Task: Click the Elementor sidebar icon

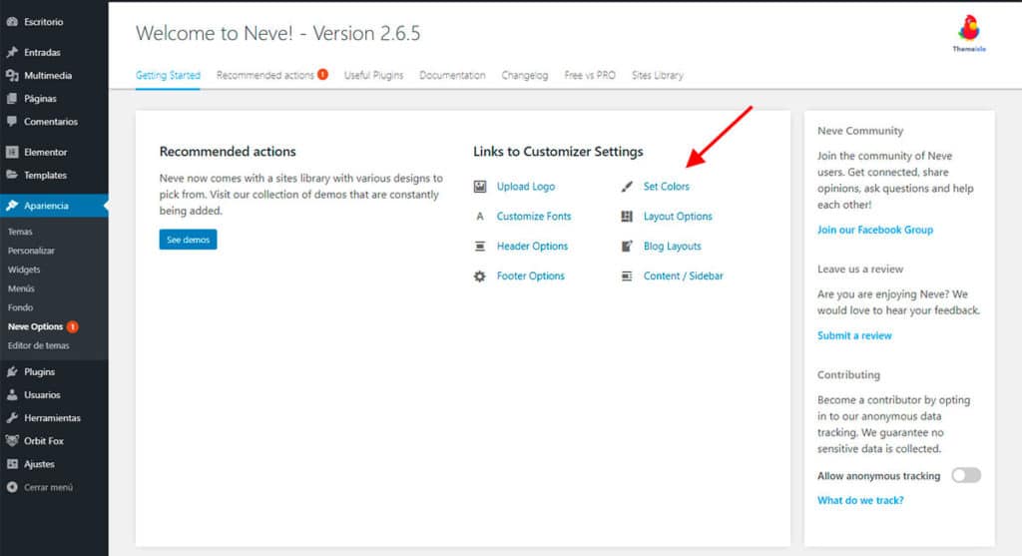Action: tap(12, 152)
